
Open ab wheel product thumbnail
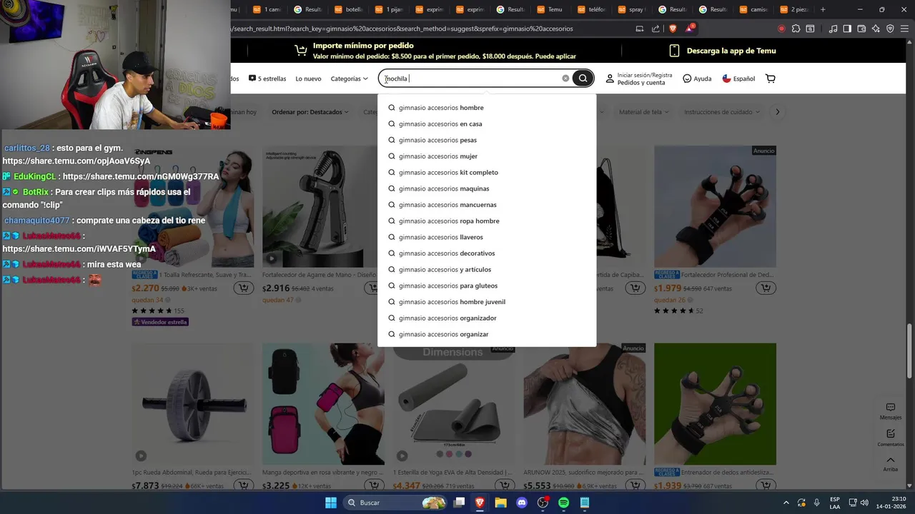tap(192, 404)
